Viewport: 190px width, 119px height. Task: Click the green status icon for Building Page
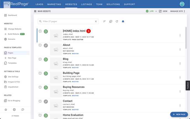(x=46, y=73)
